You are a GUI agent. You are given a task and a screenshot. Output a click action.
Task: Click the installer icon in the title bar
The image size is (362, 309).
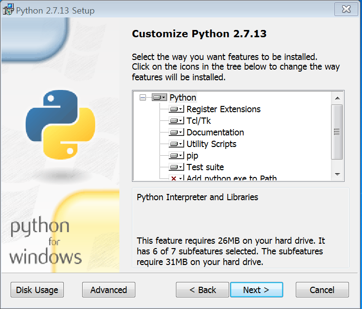click(x=8, y=10)
